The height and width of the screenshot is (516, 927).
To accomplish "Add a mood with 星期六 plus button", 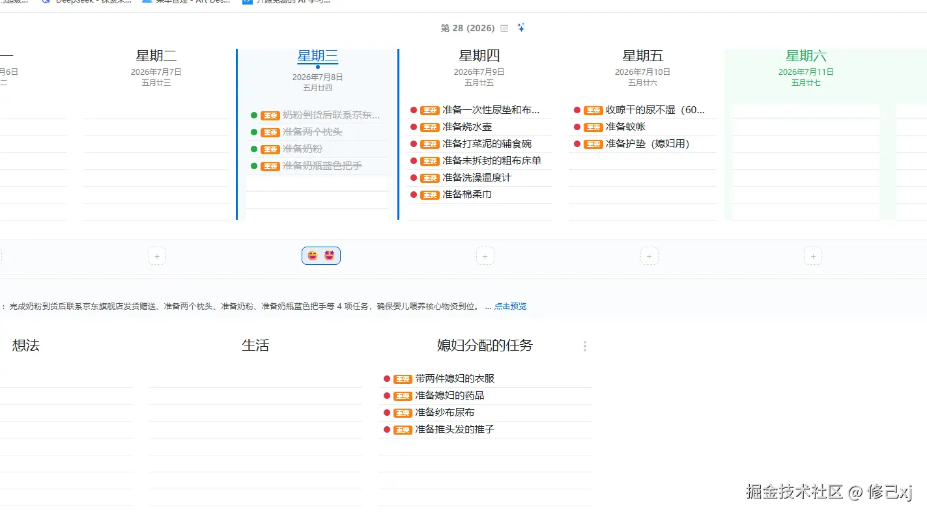I will tap(812, 256).
